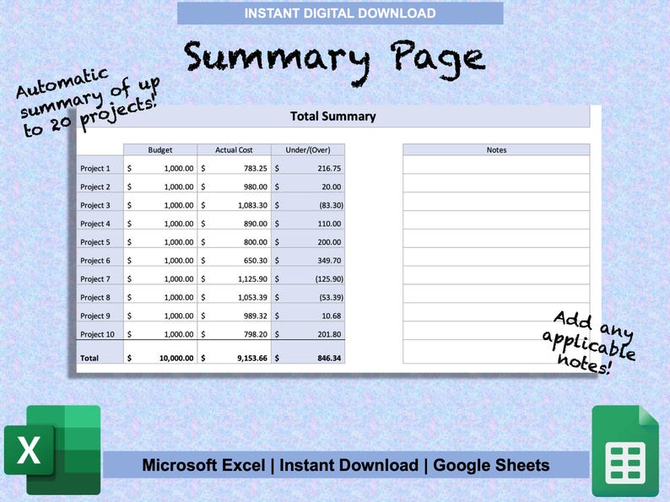Select the Project 4 row label
The image size is (670, 502).
pos(100,220)
